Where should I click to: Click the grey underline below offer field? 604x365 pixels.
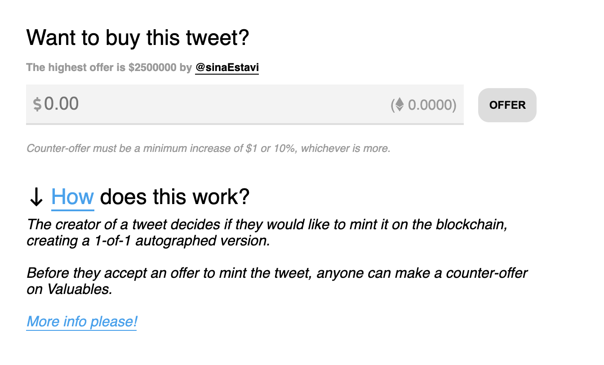[245, 124]
